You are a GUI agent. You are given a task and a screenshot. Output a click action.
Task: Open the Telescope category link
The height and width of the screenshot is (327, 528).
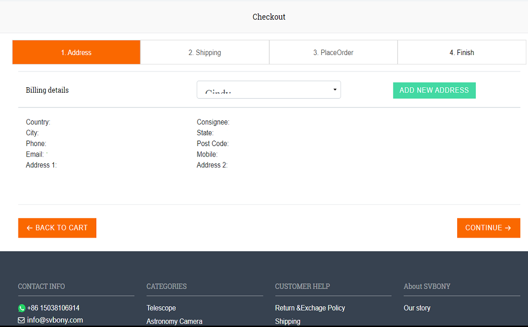point(161,308)
